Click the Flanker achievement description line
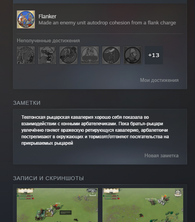The height and width of the screenshot is (222, 195). tap(107, 23)
